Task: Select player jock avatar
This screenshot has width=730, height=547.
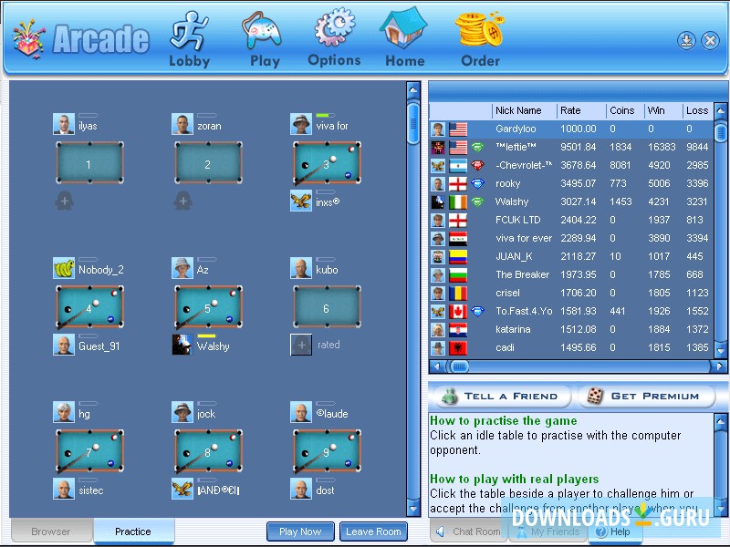Action: click(182, 413)
